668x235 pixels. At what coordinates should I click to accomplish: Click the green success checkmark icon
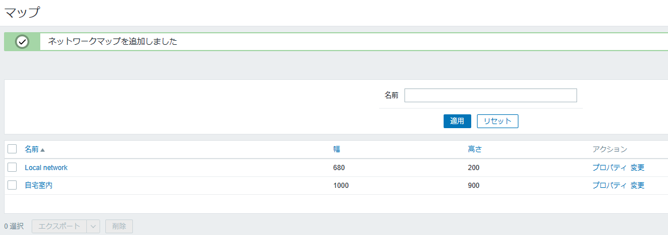[x=22, y=42]
